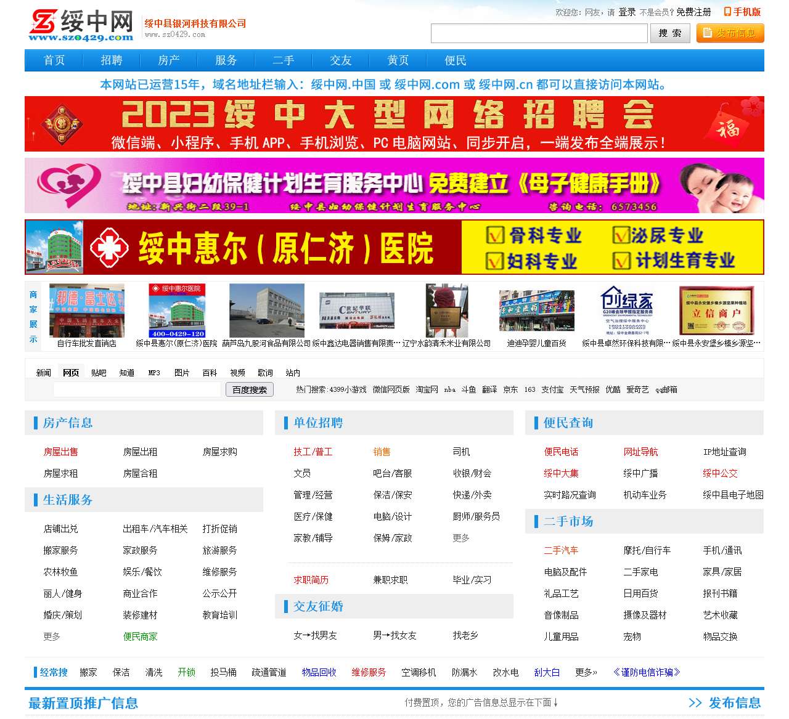Image resolution: width=789 pixels, height=719 pixels.
Task: Open the 手机/通讯 second-hand link
Action: pyautogui.click(x=722, y=550)
